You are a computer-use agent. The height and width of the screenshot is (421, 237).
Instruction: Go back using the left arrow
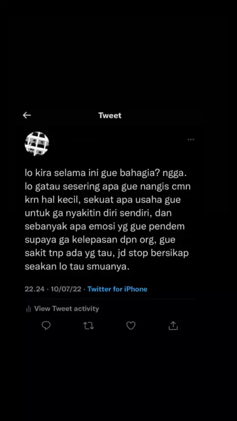[x=27, y=115]
